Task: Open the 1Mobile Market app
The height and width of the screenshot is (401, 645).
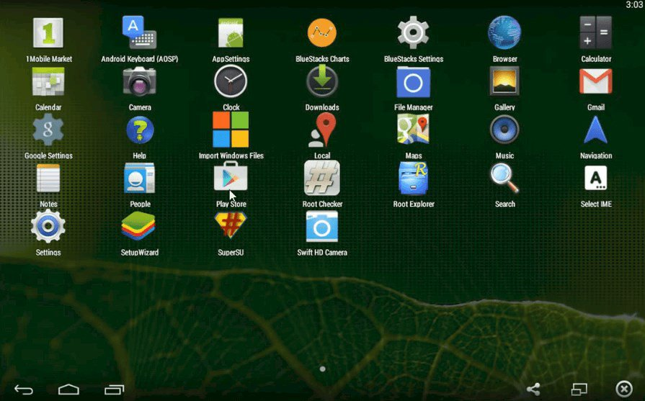Action: pos(48,33)
